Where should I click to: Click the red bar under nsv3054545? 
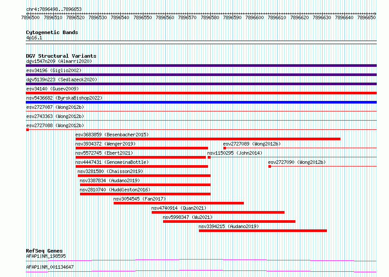(179, 203)
